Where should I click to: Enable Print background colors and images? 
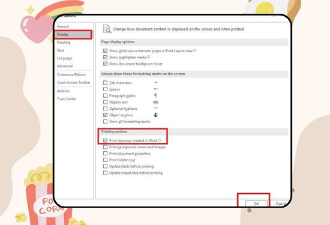(x=105, y=147)
